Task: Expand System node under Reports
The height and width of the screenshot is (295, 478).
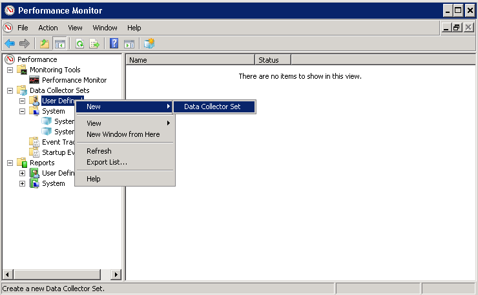Action: click(22, 184)
